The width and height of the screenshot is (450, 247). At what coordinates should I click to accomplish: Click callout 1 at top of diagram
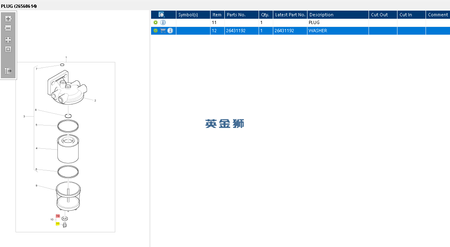[x=66, y=57]
